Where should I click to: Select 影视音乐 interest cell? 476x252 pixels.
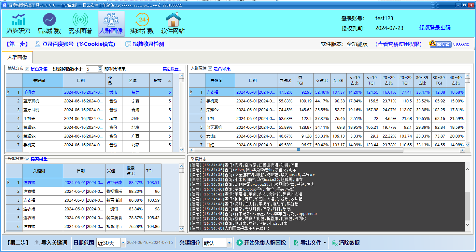coord(115,192)
